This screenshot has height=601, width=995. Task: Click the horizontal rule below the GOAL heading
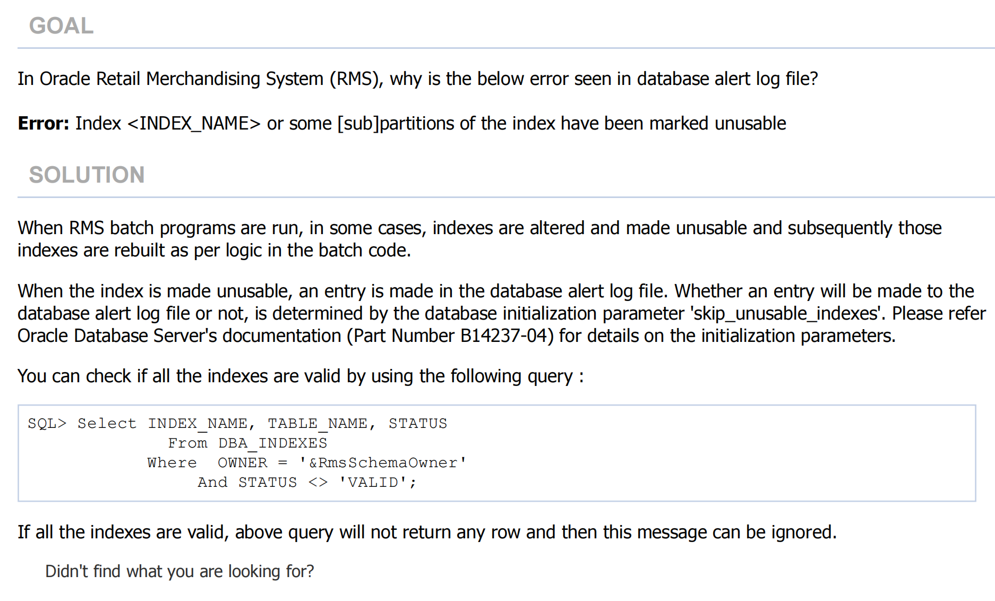coord(505,48)
